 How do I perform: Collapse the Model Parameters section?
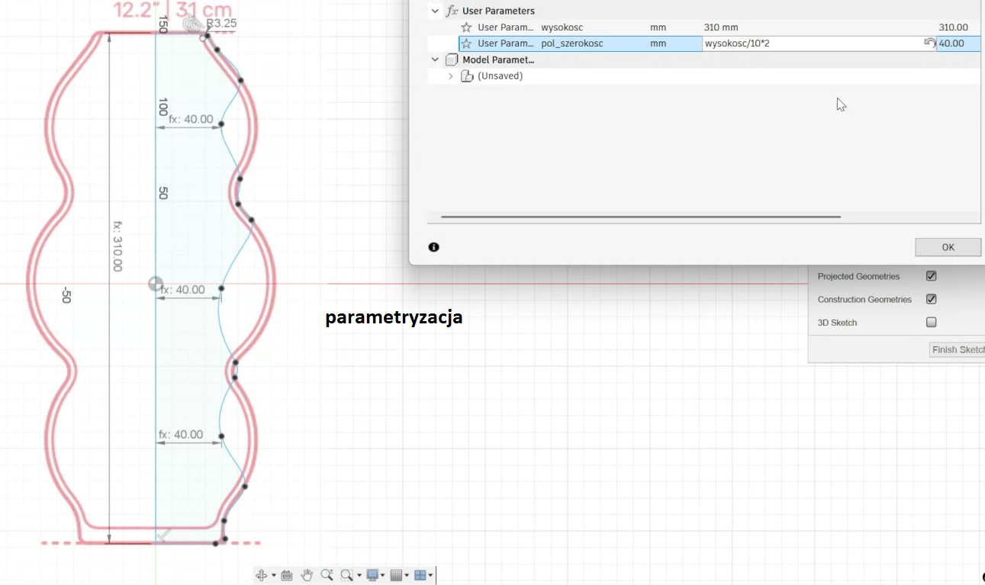pyautogui.click(x=435, y=59)
